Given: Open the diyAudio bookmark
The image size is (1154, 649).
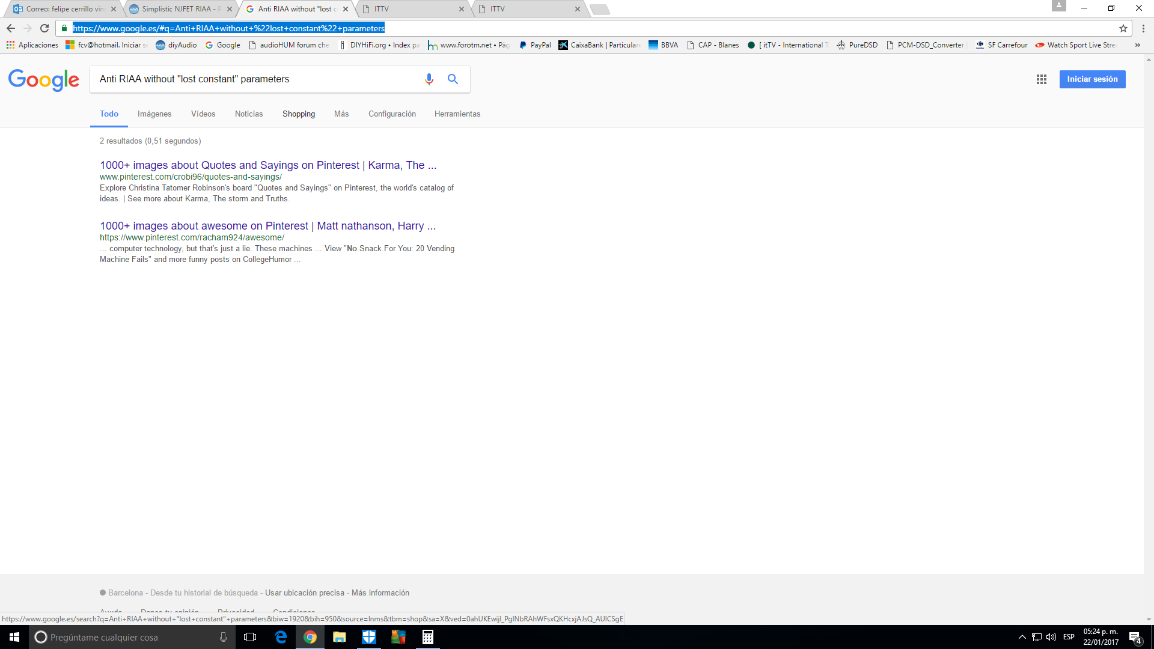Looking at the screenshot, I should [176, 45].
